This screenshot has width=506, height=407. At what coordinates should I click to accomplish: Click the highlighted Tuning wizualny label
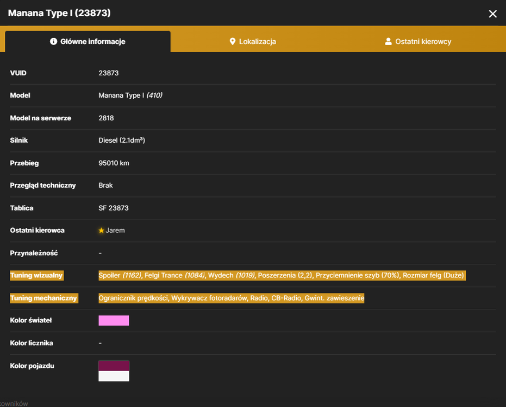[x=36, y=276]
